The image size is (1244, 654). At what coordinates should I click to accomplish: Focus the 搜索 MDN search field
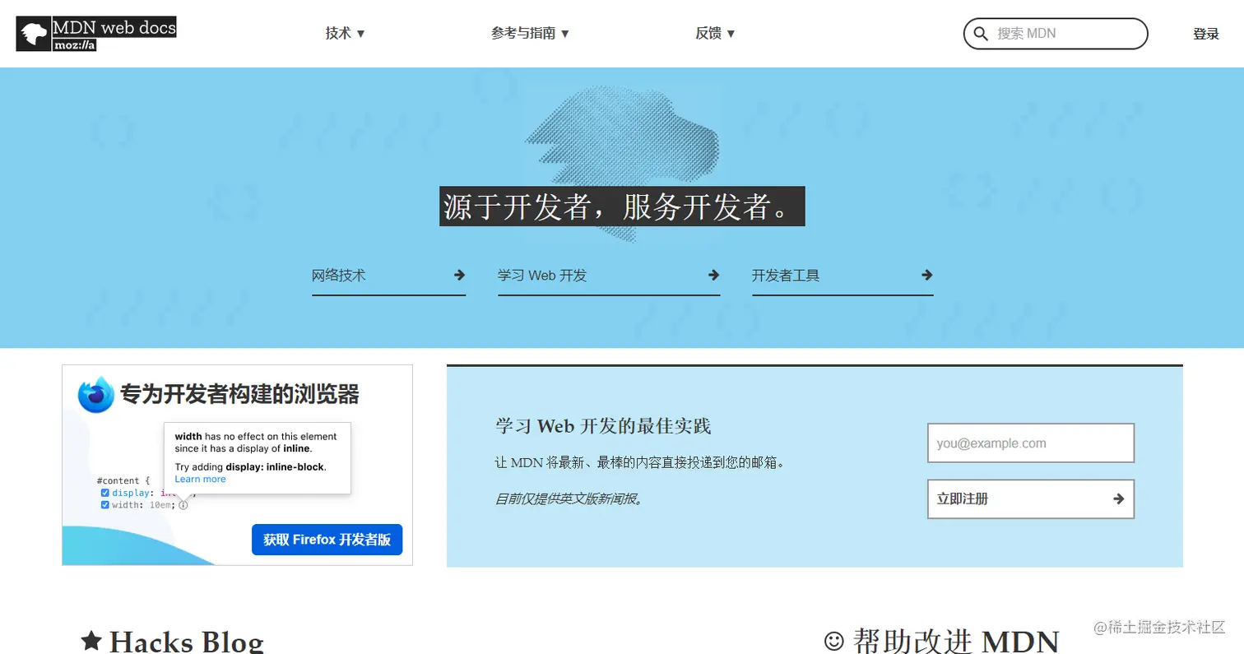[x=1056, y=34]
